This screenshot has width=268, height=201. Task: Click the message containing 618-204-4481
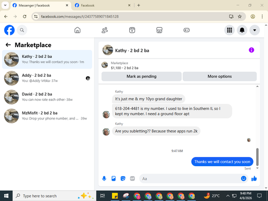click(172, 111)
